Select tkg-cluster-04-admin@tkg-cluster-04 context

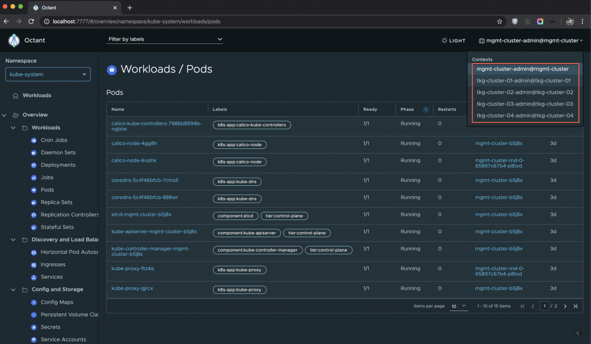tap(525, 115)
